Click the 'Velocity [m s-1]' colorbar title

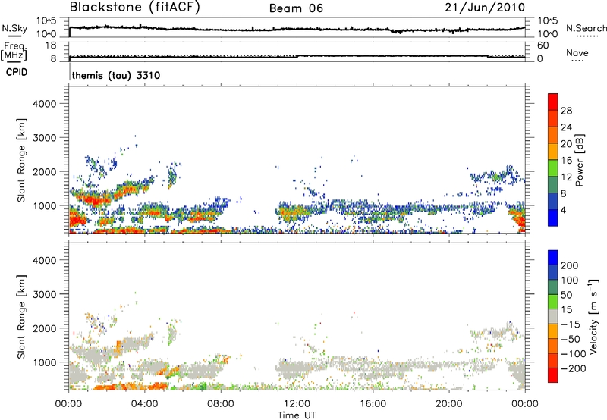(x=593, y=316)
